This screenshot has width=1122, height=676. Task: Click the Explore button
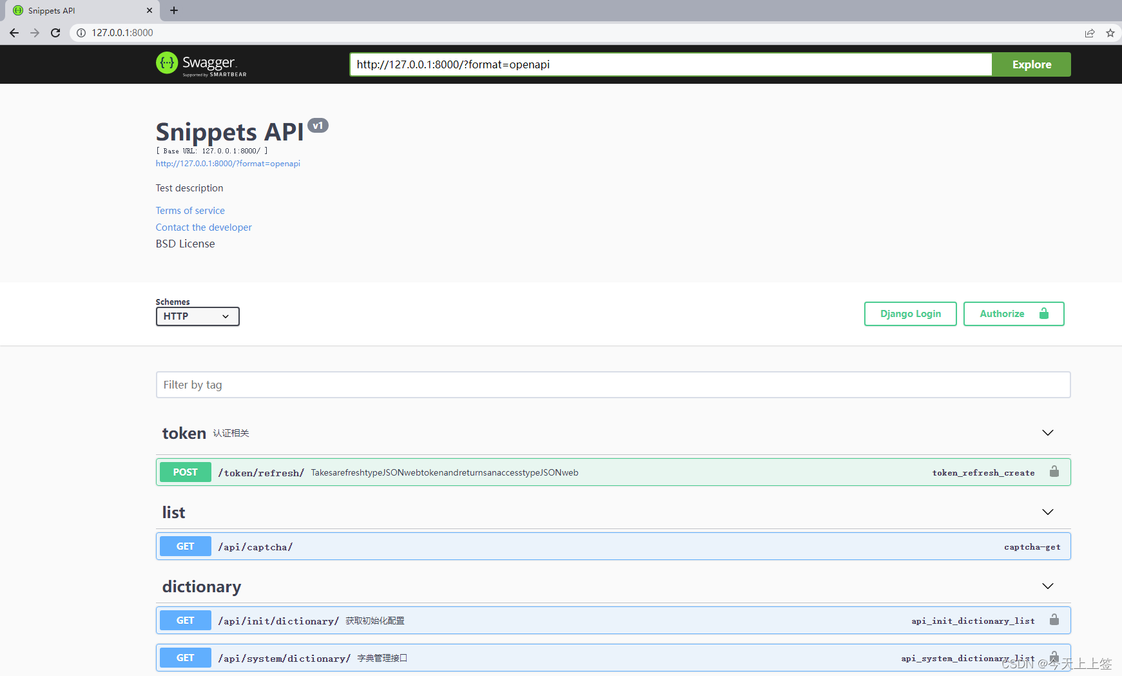click(1031, 64)
